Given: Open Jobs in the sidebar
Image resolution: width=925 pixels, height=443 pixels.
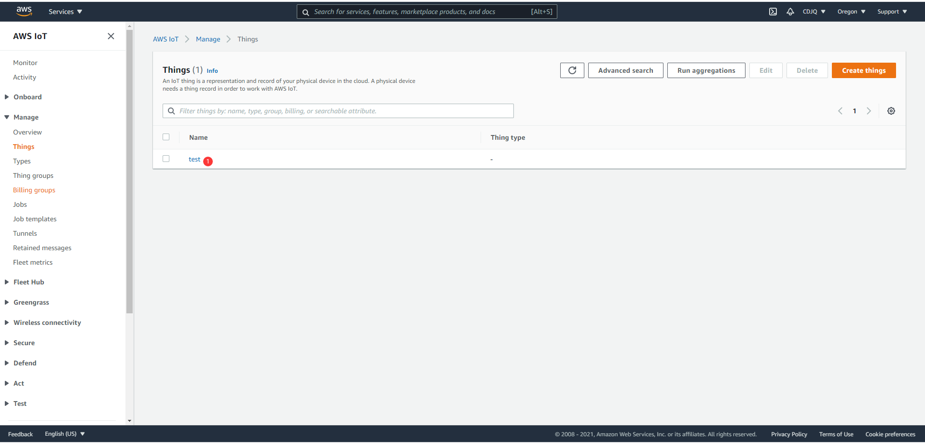Looking at the screenshot, I should pos(20,204).
